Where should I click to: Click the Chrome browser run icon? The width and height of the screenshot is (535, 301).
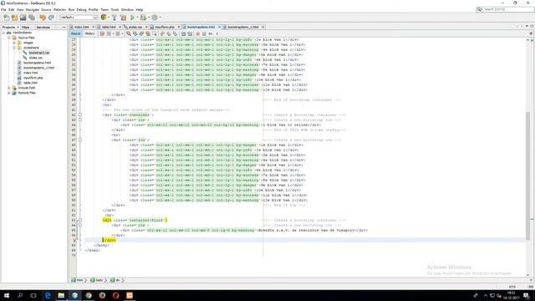pos(104,17)
